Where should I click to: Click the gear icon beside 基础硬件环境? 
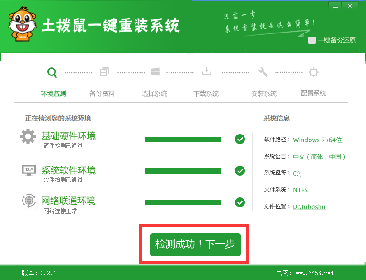(x=28, y=136)
